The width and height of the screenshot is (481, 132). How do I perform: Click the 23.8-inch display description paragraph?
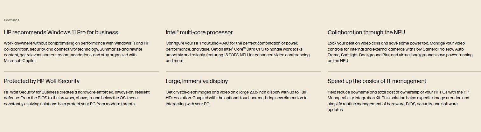237,98
